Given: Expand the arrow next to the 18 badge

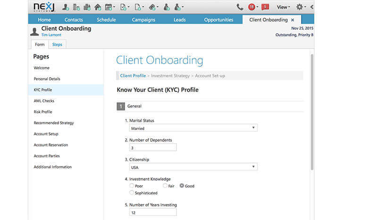Looking at the screenshot, I should click(x=257, y=7).
